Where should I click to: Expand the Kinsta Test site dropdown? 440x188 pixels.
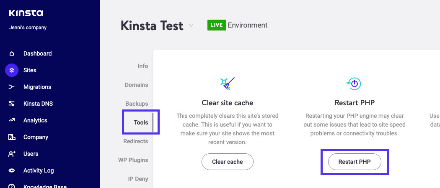191,25
